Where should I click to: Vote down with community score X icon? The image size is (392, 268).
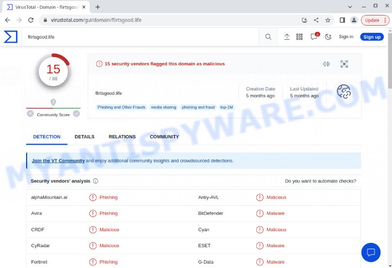click(30, 114)
